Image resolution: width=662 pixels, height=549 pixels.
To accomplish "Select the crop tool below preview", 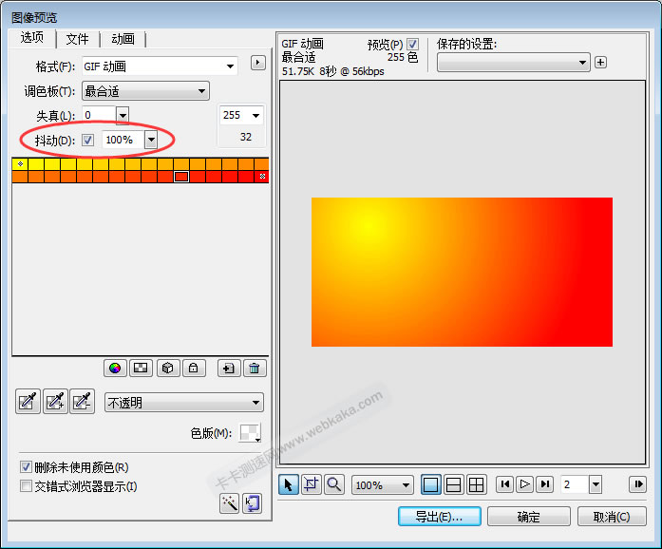I will click(x=312, y=484).
